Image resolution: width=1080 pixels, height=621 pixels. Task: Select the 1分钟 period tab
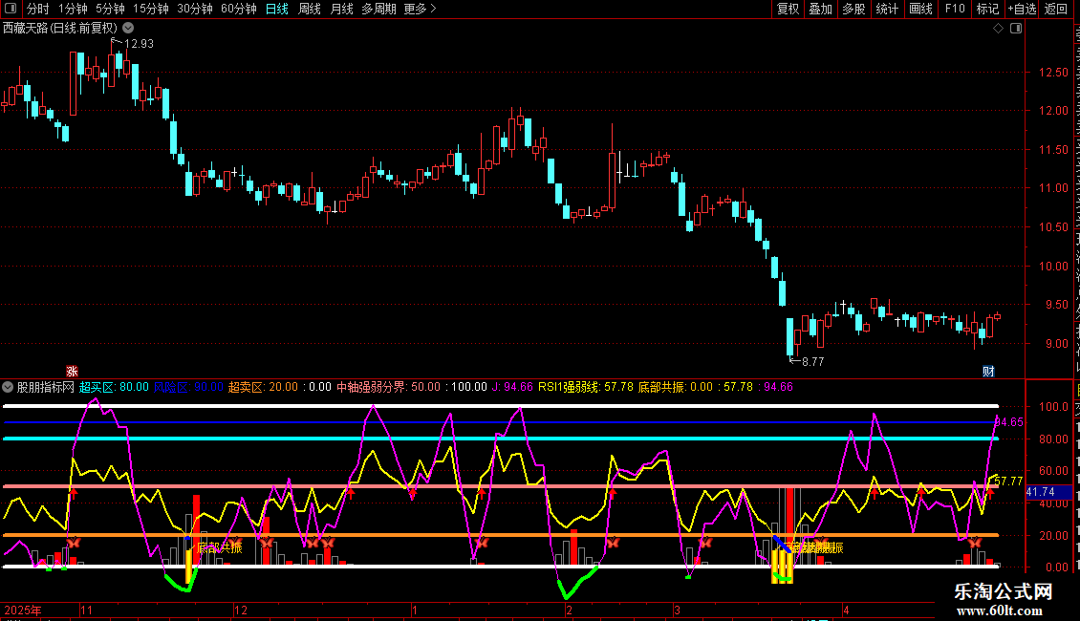tap(73, 9)
